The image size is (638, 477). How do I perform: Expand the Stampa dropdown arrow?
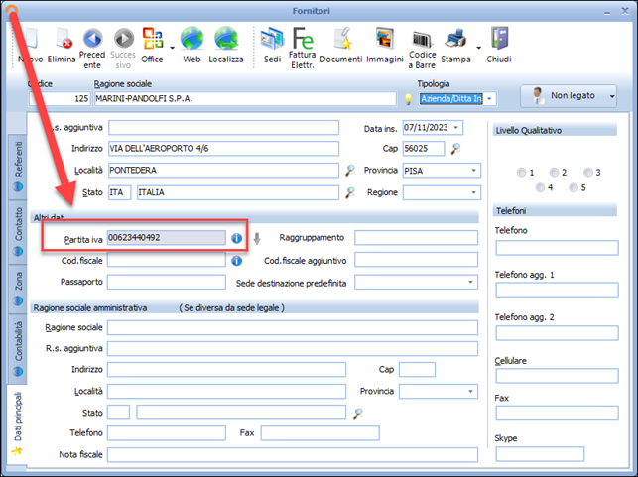point(479,48)
